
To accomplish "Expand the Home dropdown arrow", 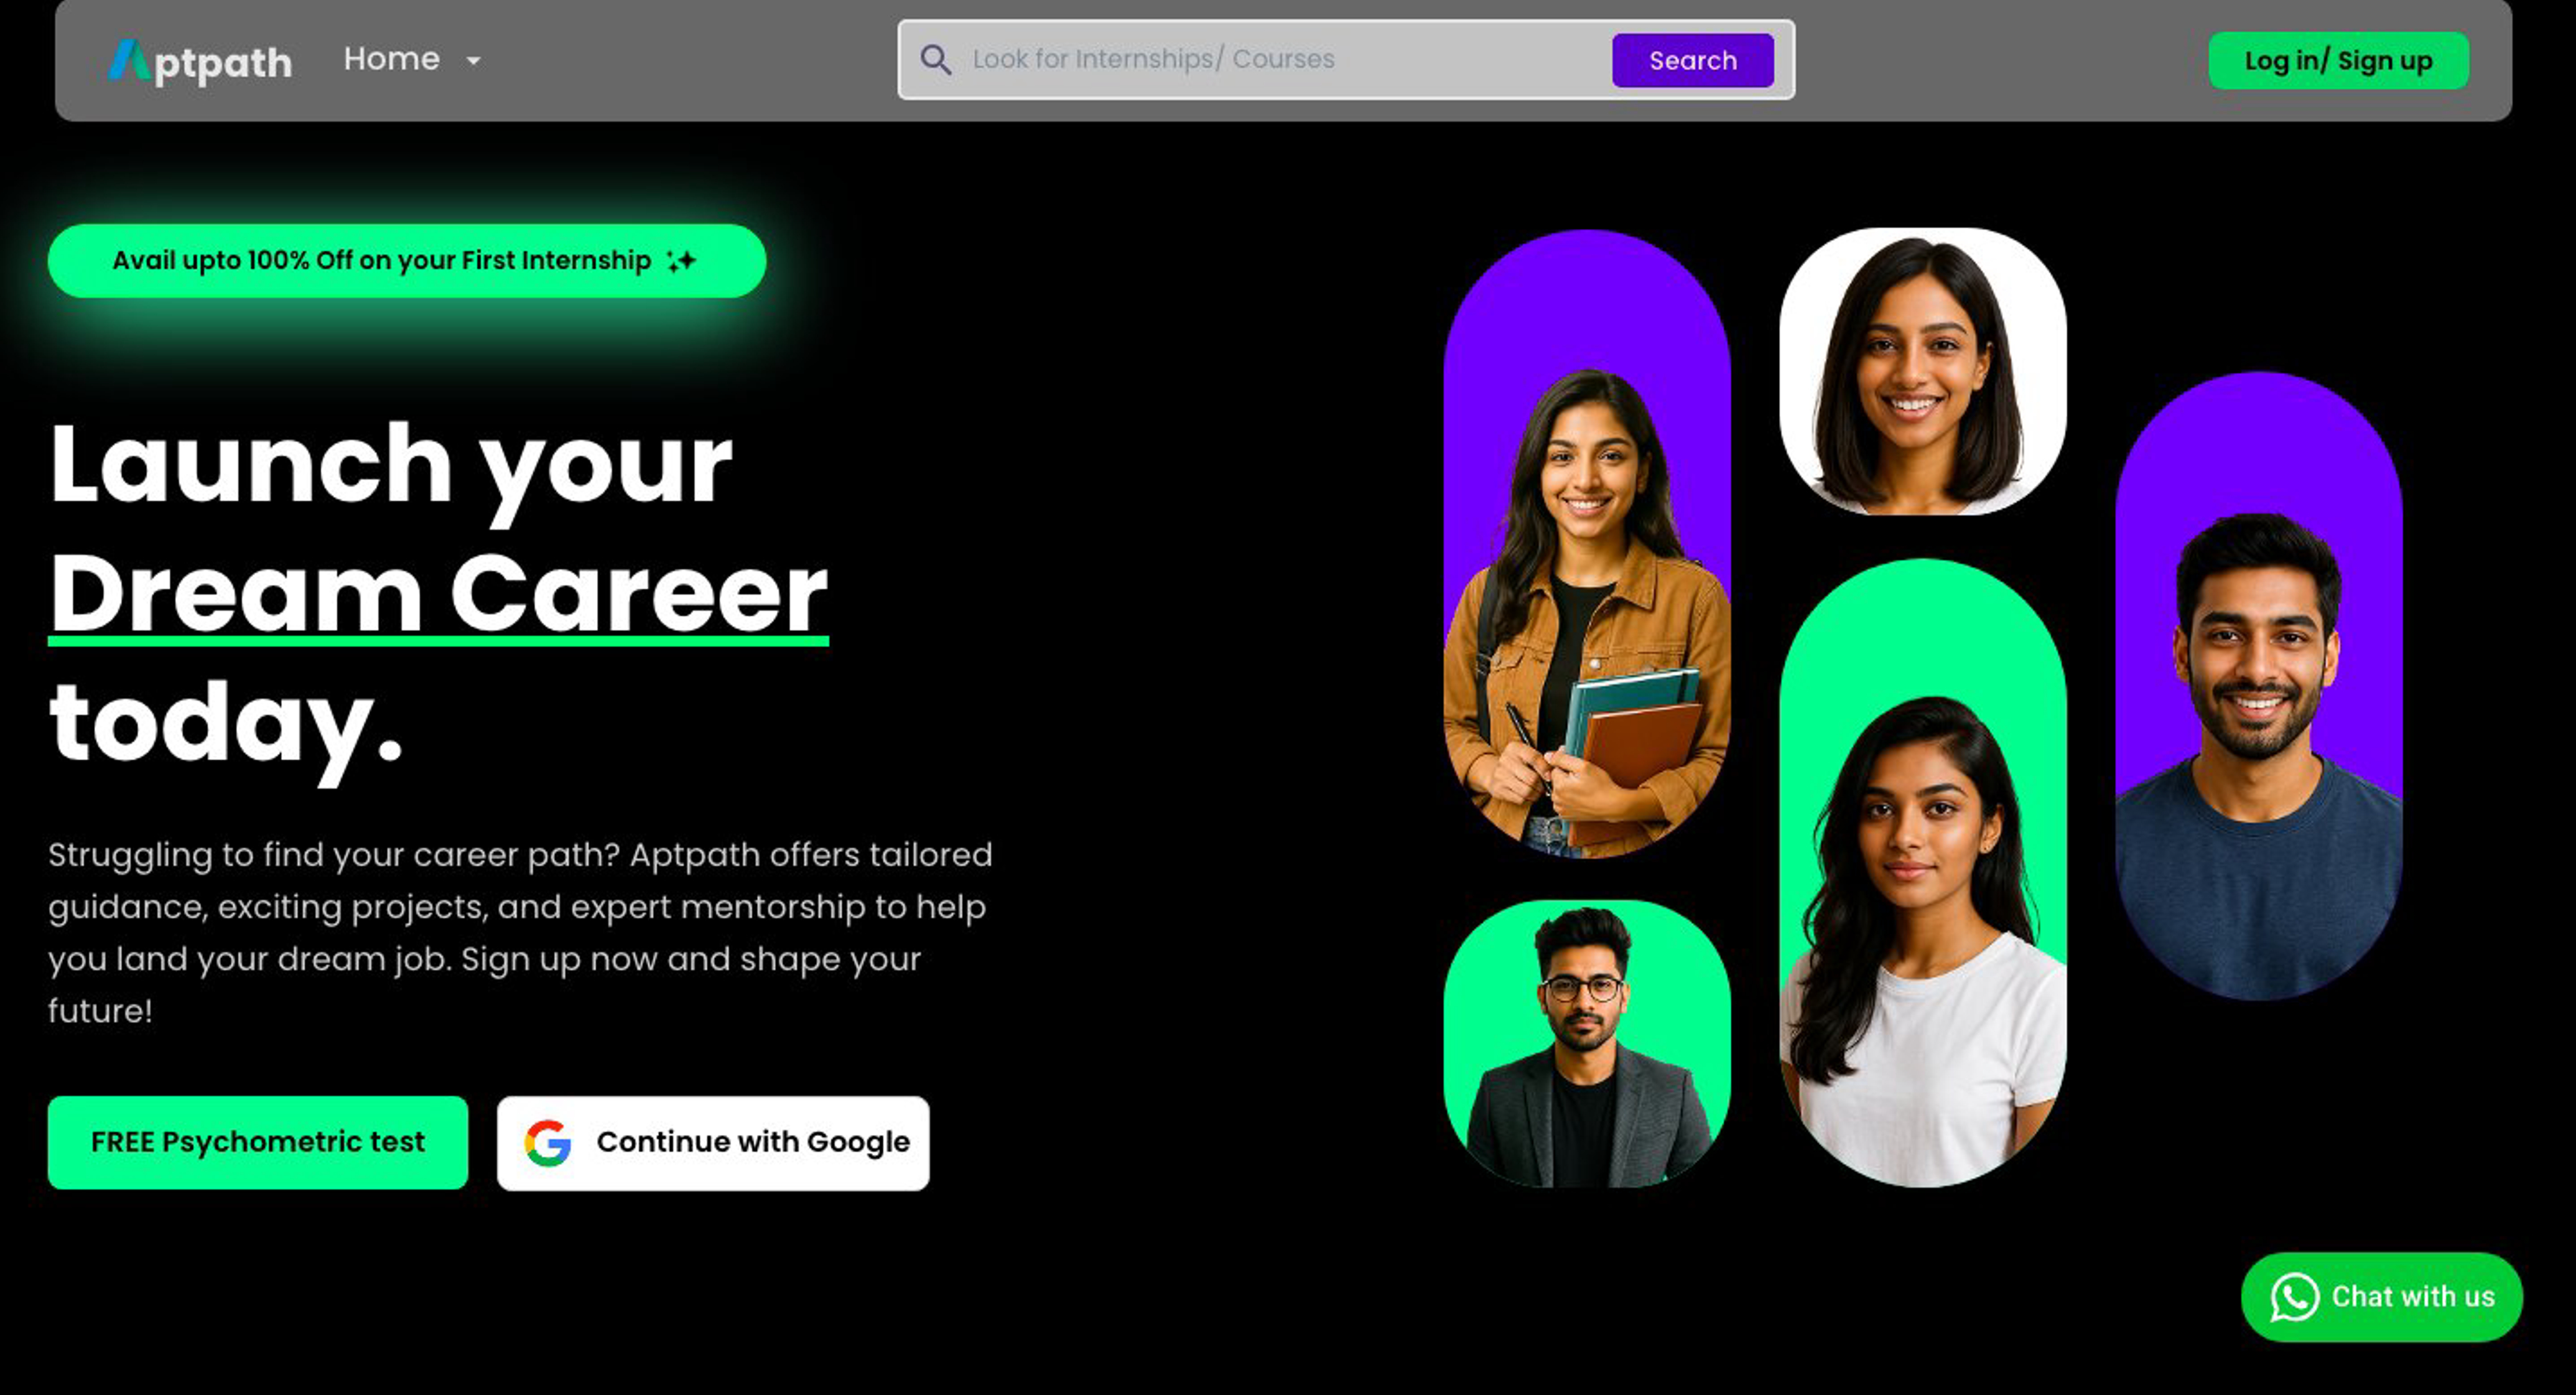I will (474, 61).
